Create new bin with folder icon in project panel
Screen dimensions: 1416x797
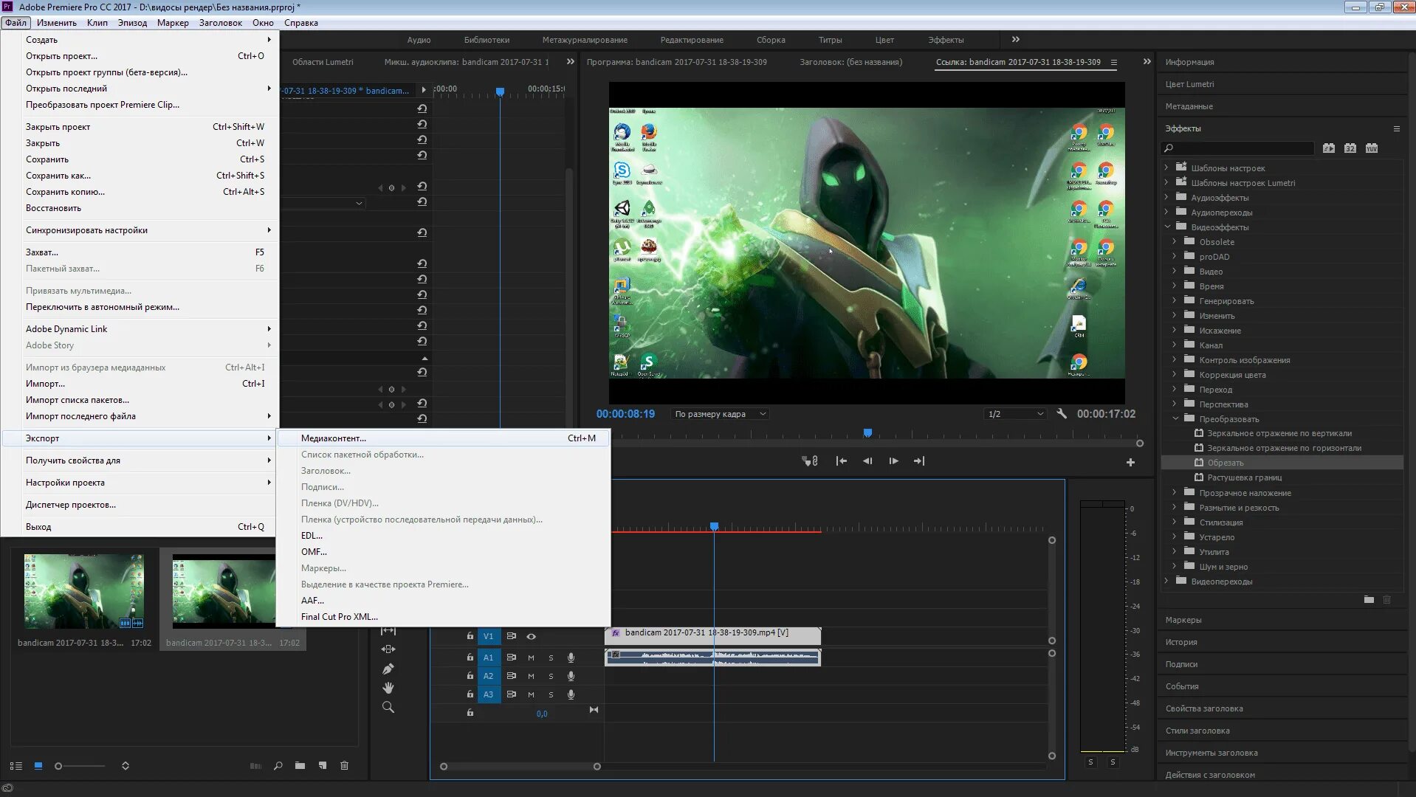[x=300, y=766]
